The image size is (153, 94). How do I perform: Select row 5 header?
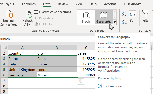pos(4,70)
